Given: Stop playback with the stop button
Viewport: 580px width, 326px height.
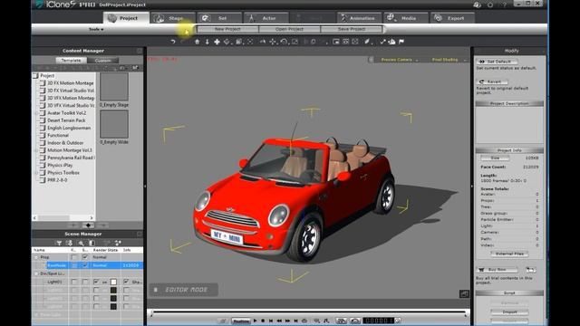Looking at the screenshot, I should (x=263, y=321).
